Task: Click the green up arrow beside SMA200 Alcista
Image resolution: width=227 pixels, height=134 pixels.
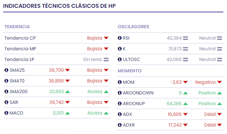Action: (106, 92)
